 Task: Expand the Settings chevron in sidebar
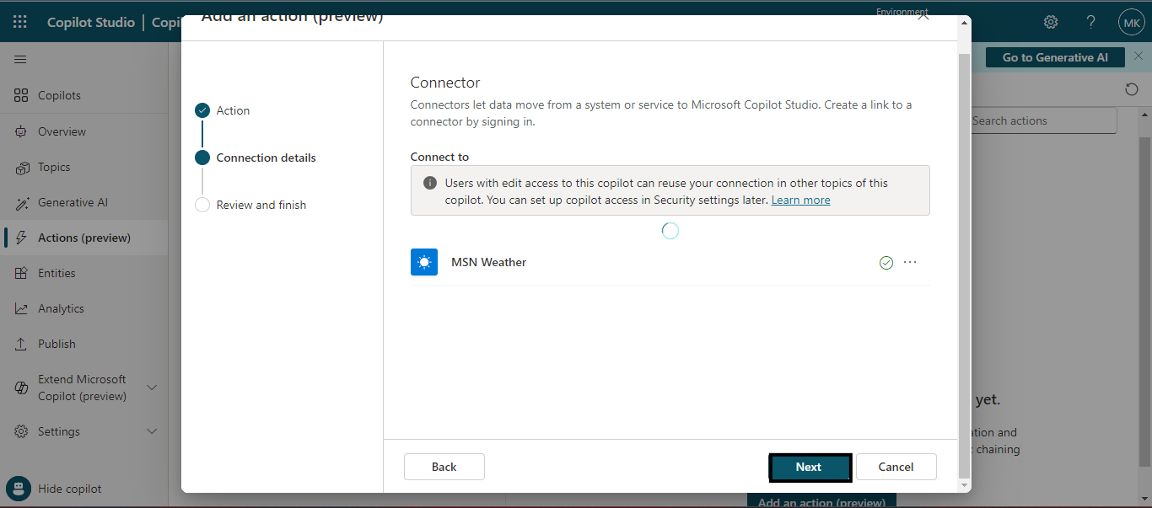152,431
